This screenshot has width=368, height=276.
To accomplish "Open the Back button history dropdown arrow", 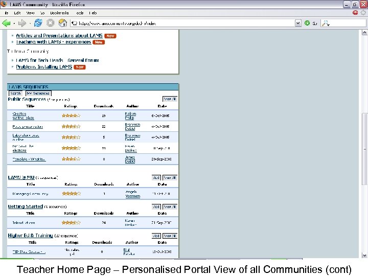I will click(x=14, y=23).
